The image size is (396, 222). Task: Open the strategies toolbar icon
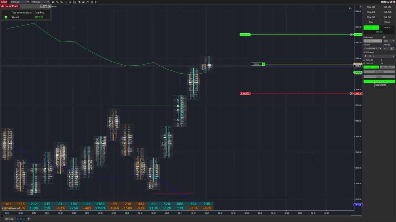(92, 2)
